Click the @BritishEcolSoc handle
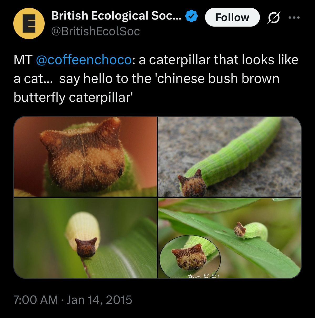Image resolution: width=315 pixels, height=318 pixels. (x=96, y=32)
